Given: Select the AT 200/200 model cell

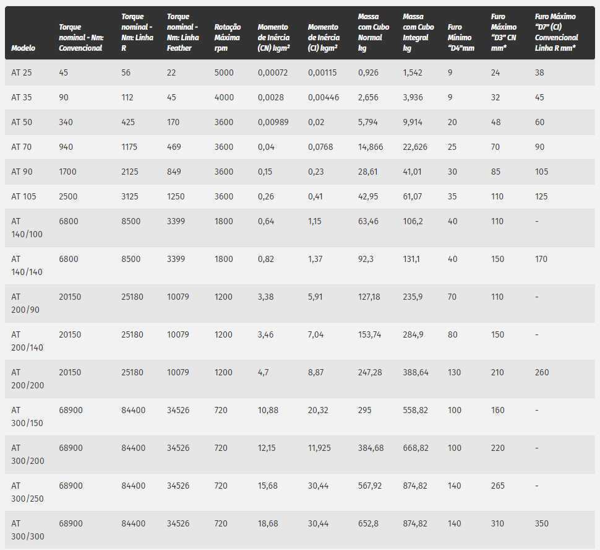Looking at the screenshot, I should point(28,378).
